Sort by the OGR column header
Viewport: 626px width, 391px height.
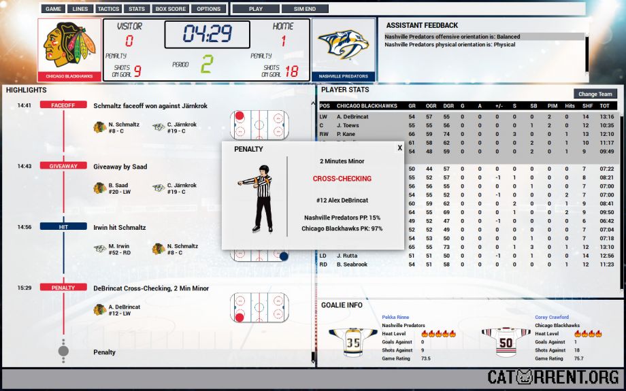point(431,105)
